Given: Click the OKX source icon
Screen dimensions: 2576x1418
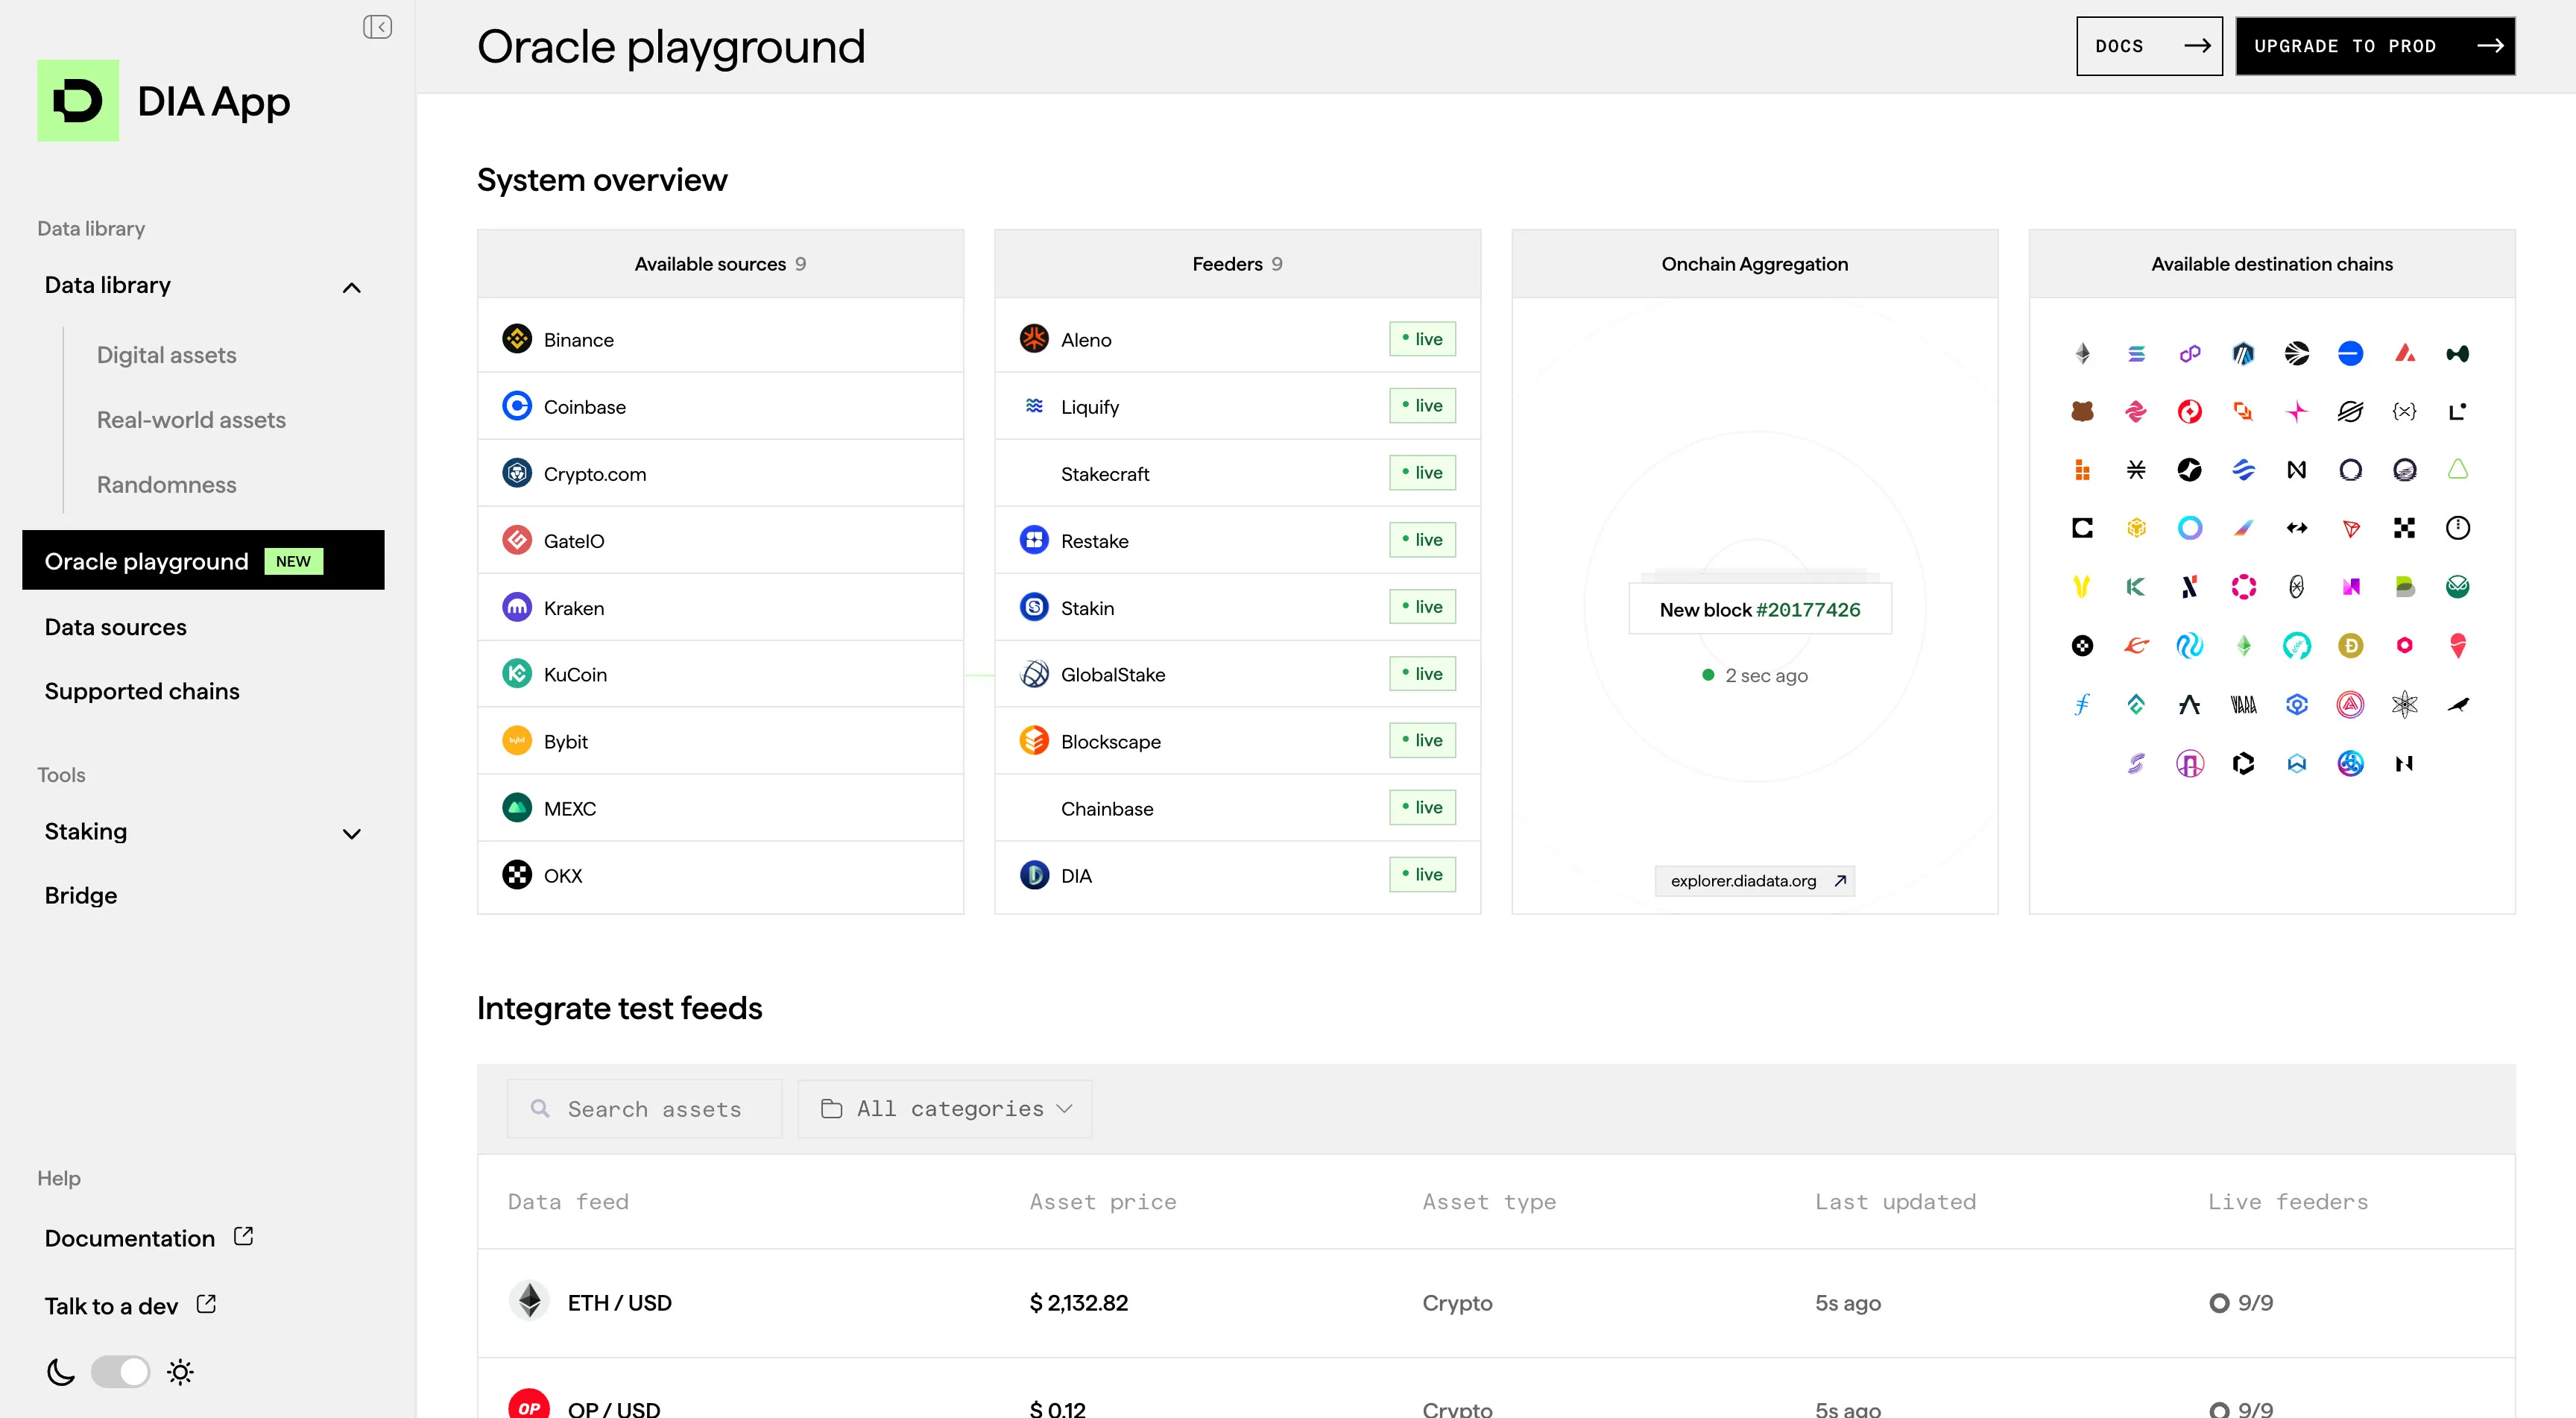Looking at the screenshot, I should 517,875.
